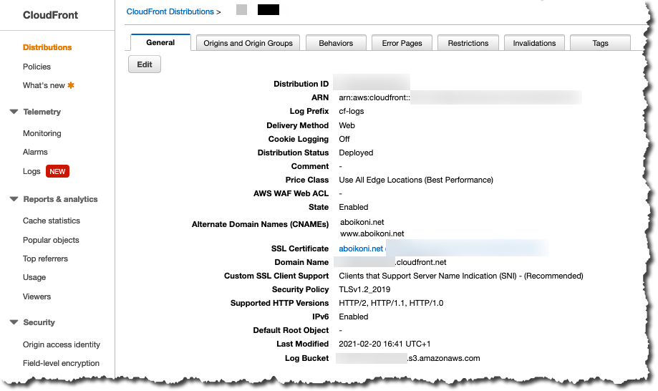The image size is (658, 391).
Task: Collapse the Reports & analytics section arrow
Action: coord(14,199)
